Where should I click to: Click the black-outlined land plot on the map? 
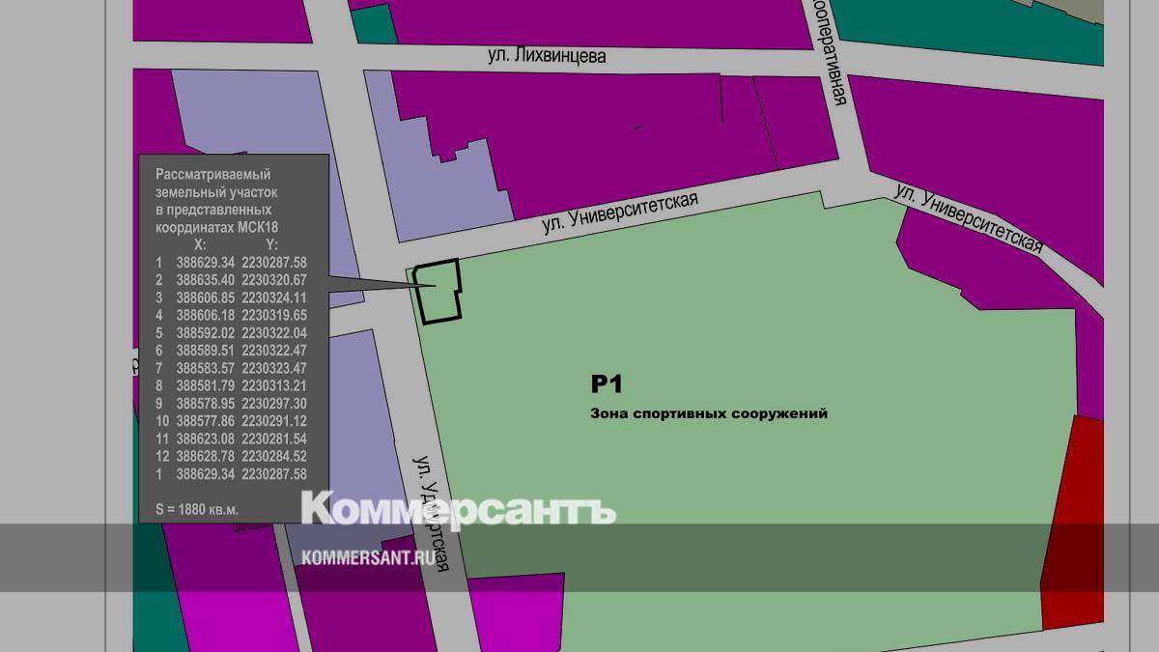tap(438, 291)
